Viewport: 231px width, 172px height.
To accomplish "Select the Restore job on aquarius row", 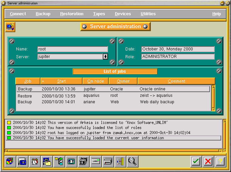I will pyautogui.click(x=113, y=95).
